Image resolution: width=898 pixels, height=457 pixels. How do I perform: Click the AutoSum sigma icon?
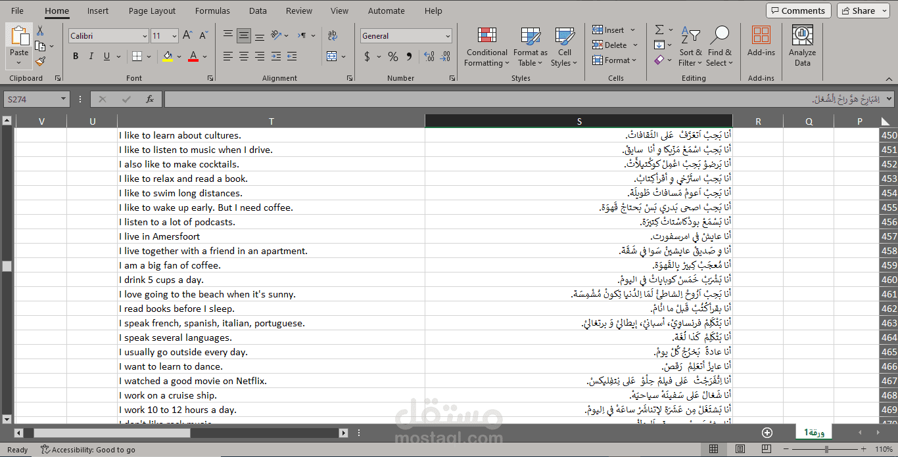pyautogui.click(x=659, y=30)
